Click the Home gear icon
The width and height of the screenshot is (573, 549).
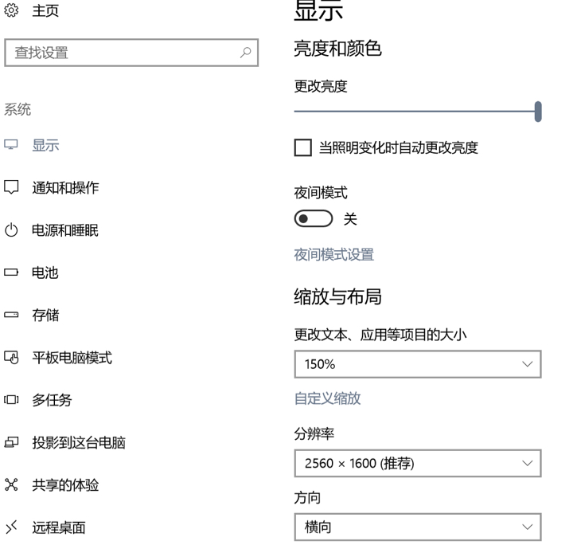point(11,12)
